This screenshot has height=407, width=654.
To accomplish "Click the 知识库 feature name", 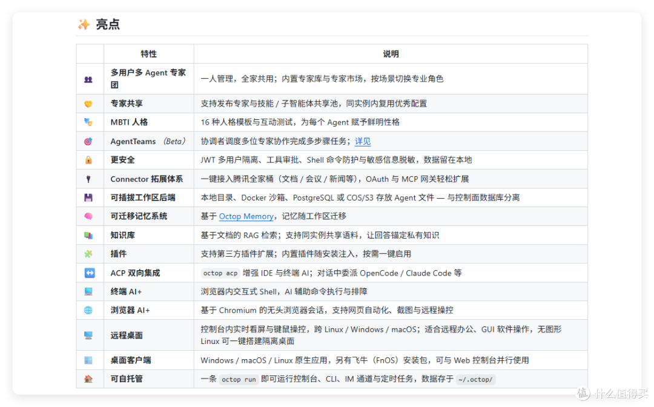I will point(122,235).
